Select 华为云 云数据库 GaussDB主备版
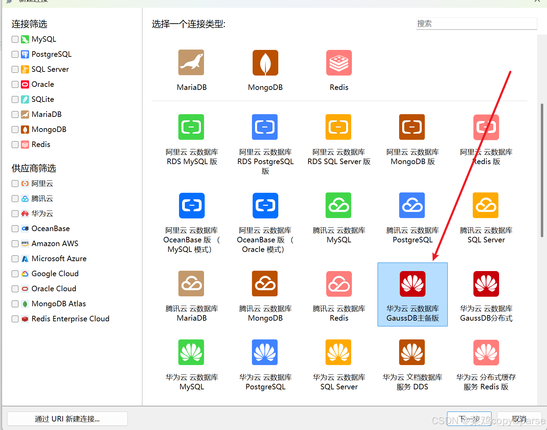 click(412, 294)
